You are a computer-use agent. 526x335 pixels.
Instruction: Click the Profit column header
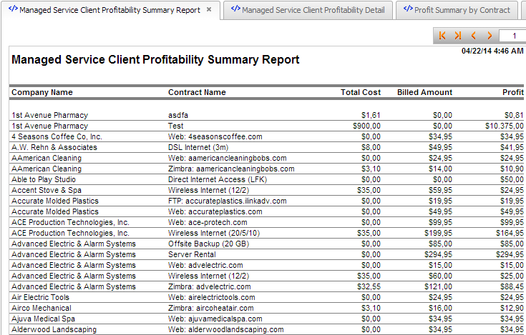(513, 92)
